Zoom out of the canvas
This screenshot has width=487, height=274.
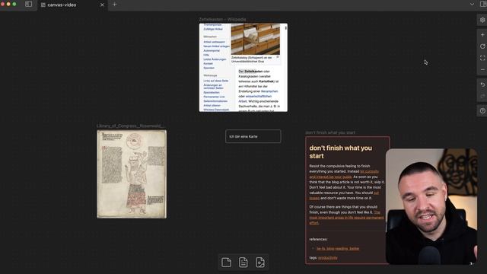pos(482,69)
